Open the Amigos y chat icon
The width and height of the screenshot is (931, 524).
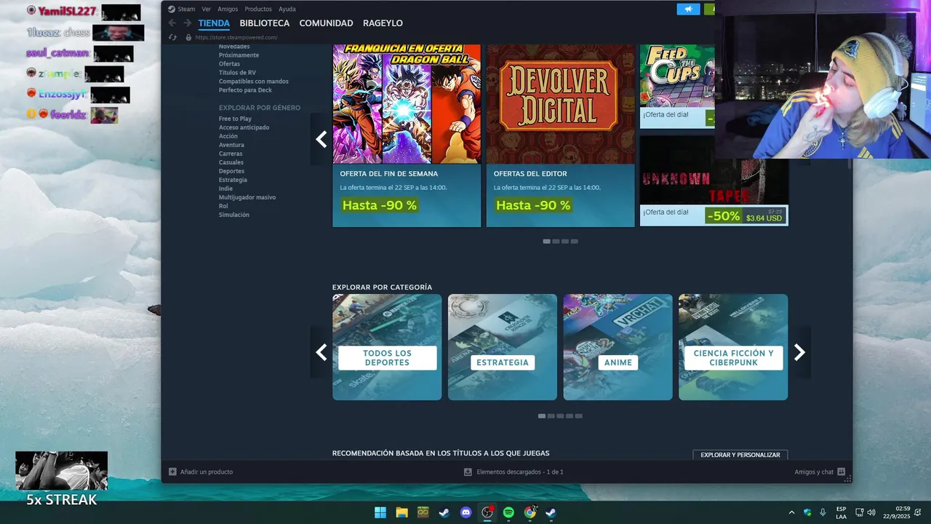point(841,472)
